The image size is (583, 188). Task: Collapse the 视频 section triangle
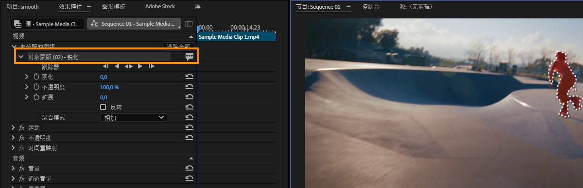click(x=191, y=36)
